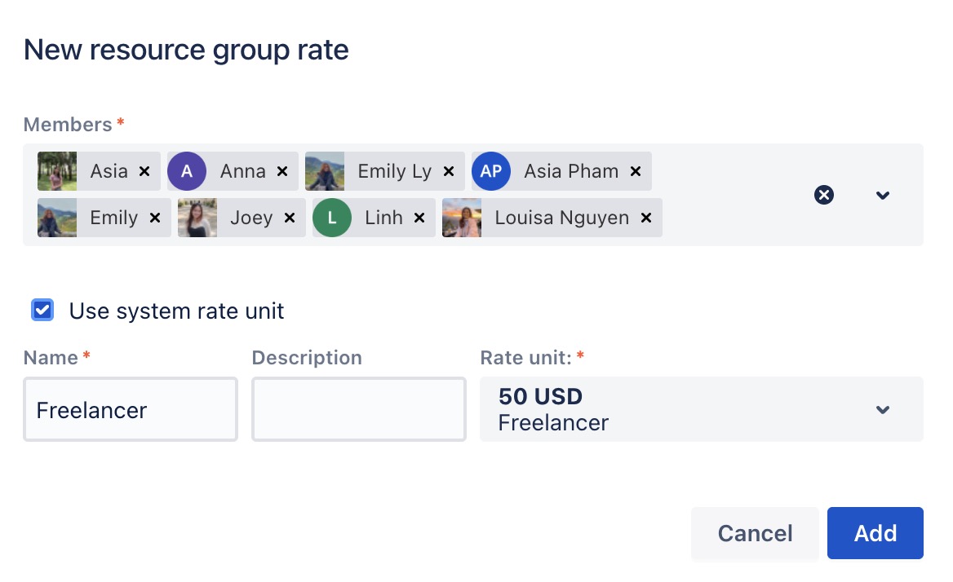This screenshot has width=953, height=582.
Task: Remove Linh from members
Action: tap(419, 218)
